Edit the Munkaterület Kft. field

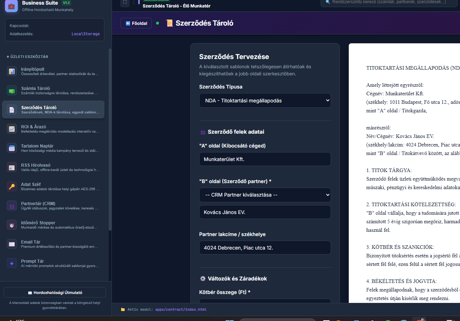(x=265, y=159)
